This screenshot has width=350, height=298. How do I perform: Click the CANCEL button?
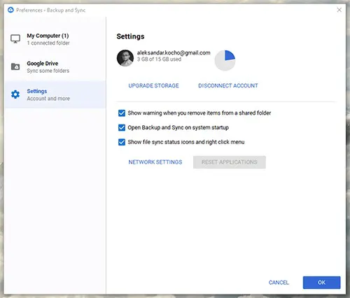(x=279, y=283)
